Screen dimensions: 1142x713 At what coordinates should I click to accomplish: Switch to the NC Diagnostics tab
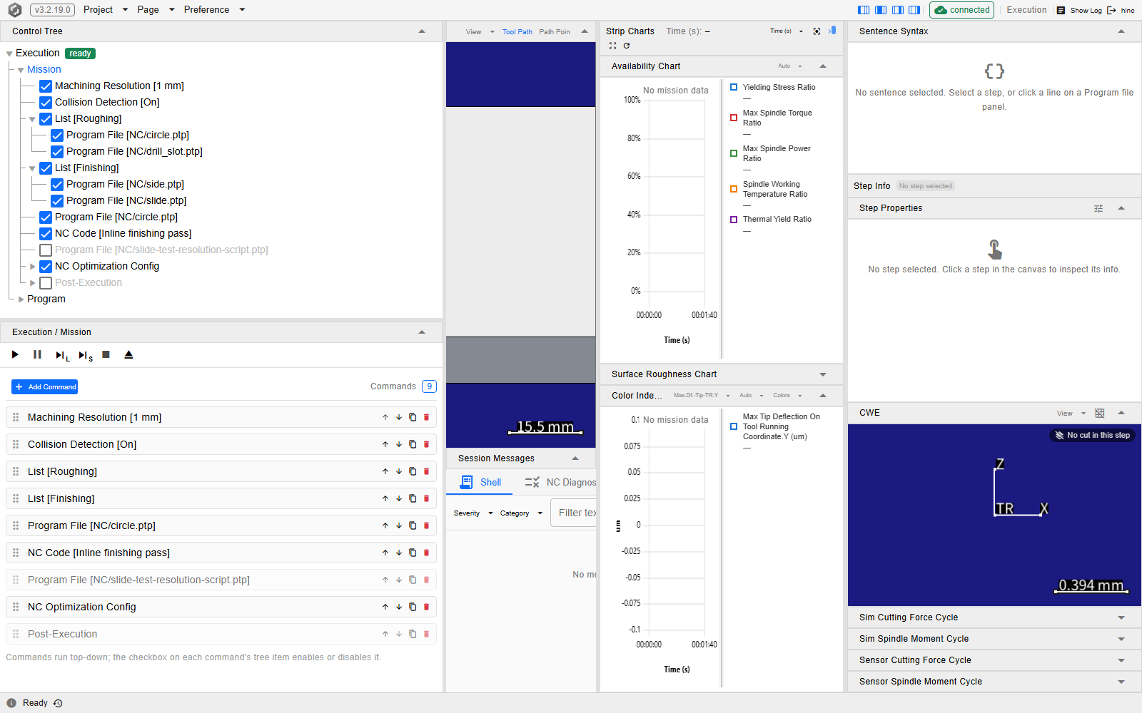tap(560, 483)
